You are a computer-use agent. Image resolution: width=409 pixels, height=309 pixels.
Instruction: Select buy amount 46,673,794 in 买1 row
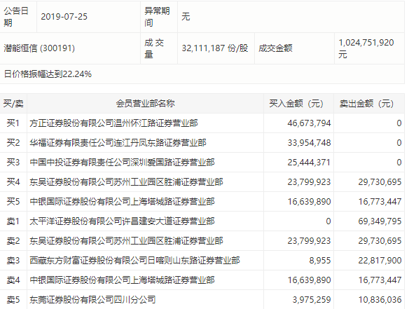pos(309,123)
